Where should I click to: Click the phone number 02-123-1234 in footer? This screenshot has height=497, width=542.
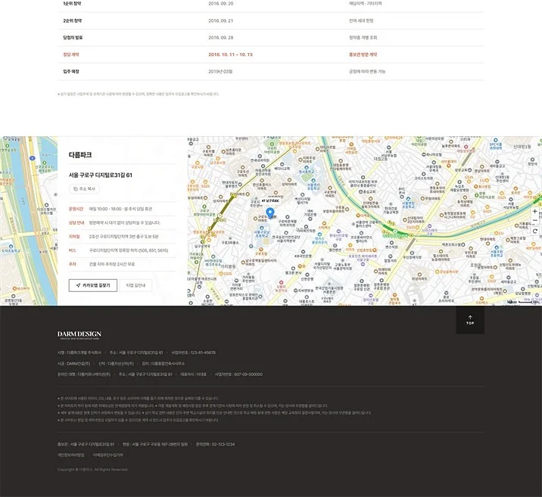223,445
